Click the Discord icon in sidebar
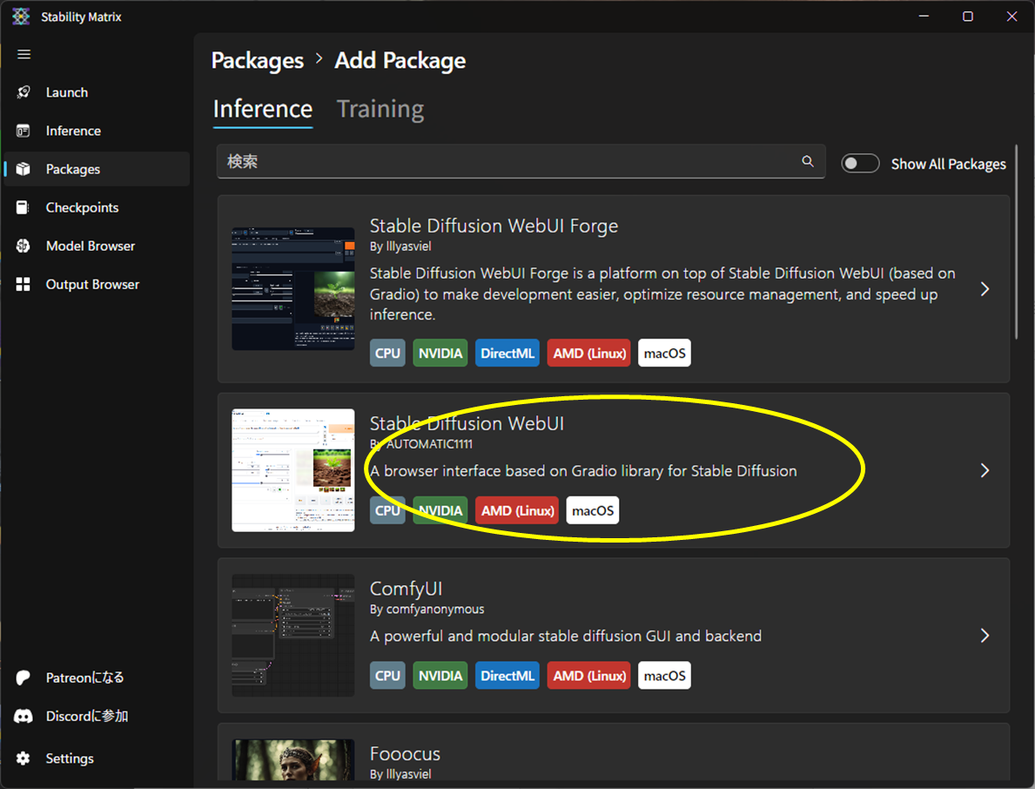1035x789 pixels. [24, 716]
